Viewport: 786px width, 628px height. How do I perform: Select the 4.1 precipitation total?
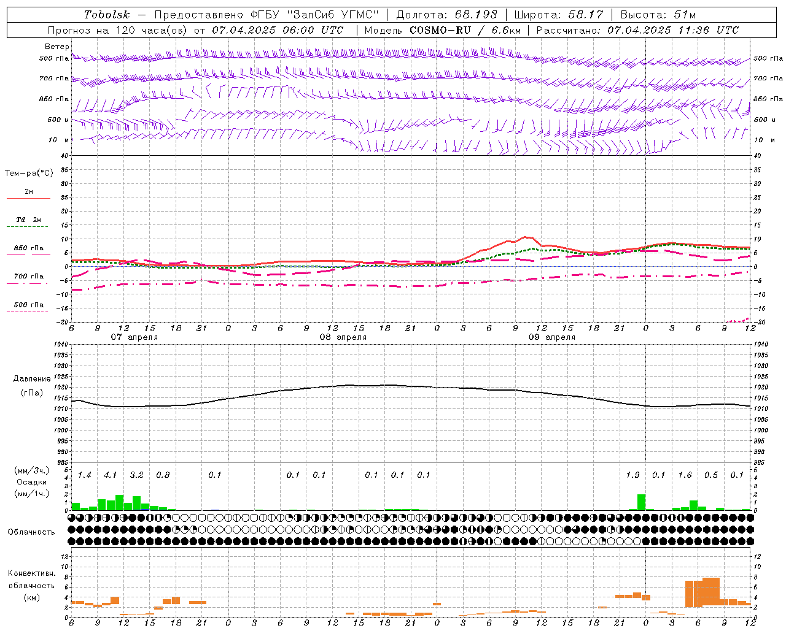pos(111,475)
